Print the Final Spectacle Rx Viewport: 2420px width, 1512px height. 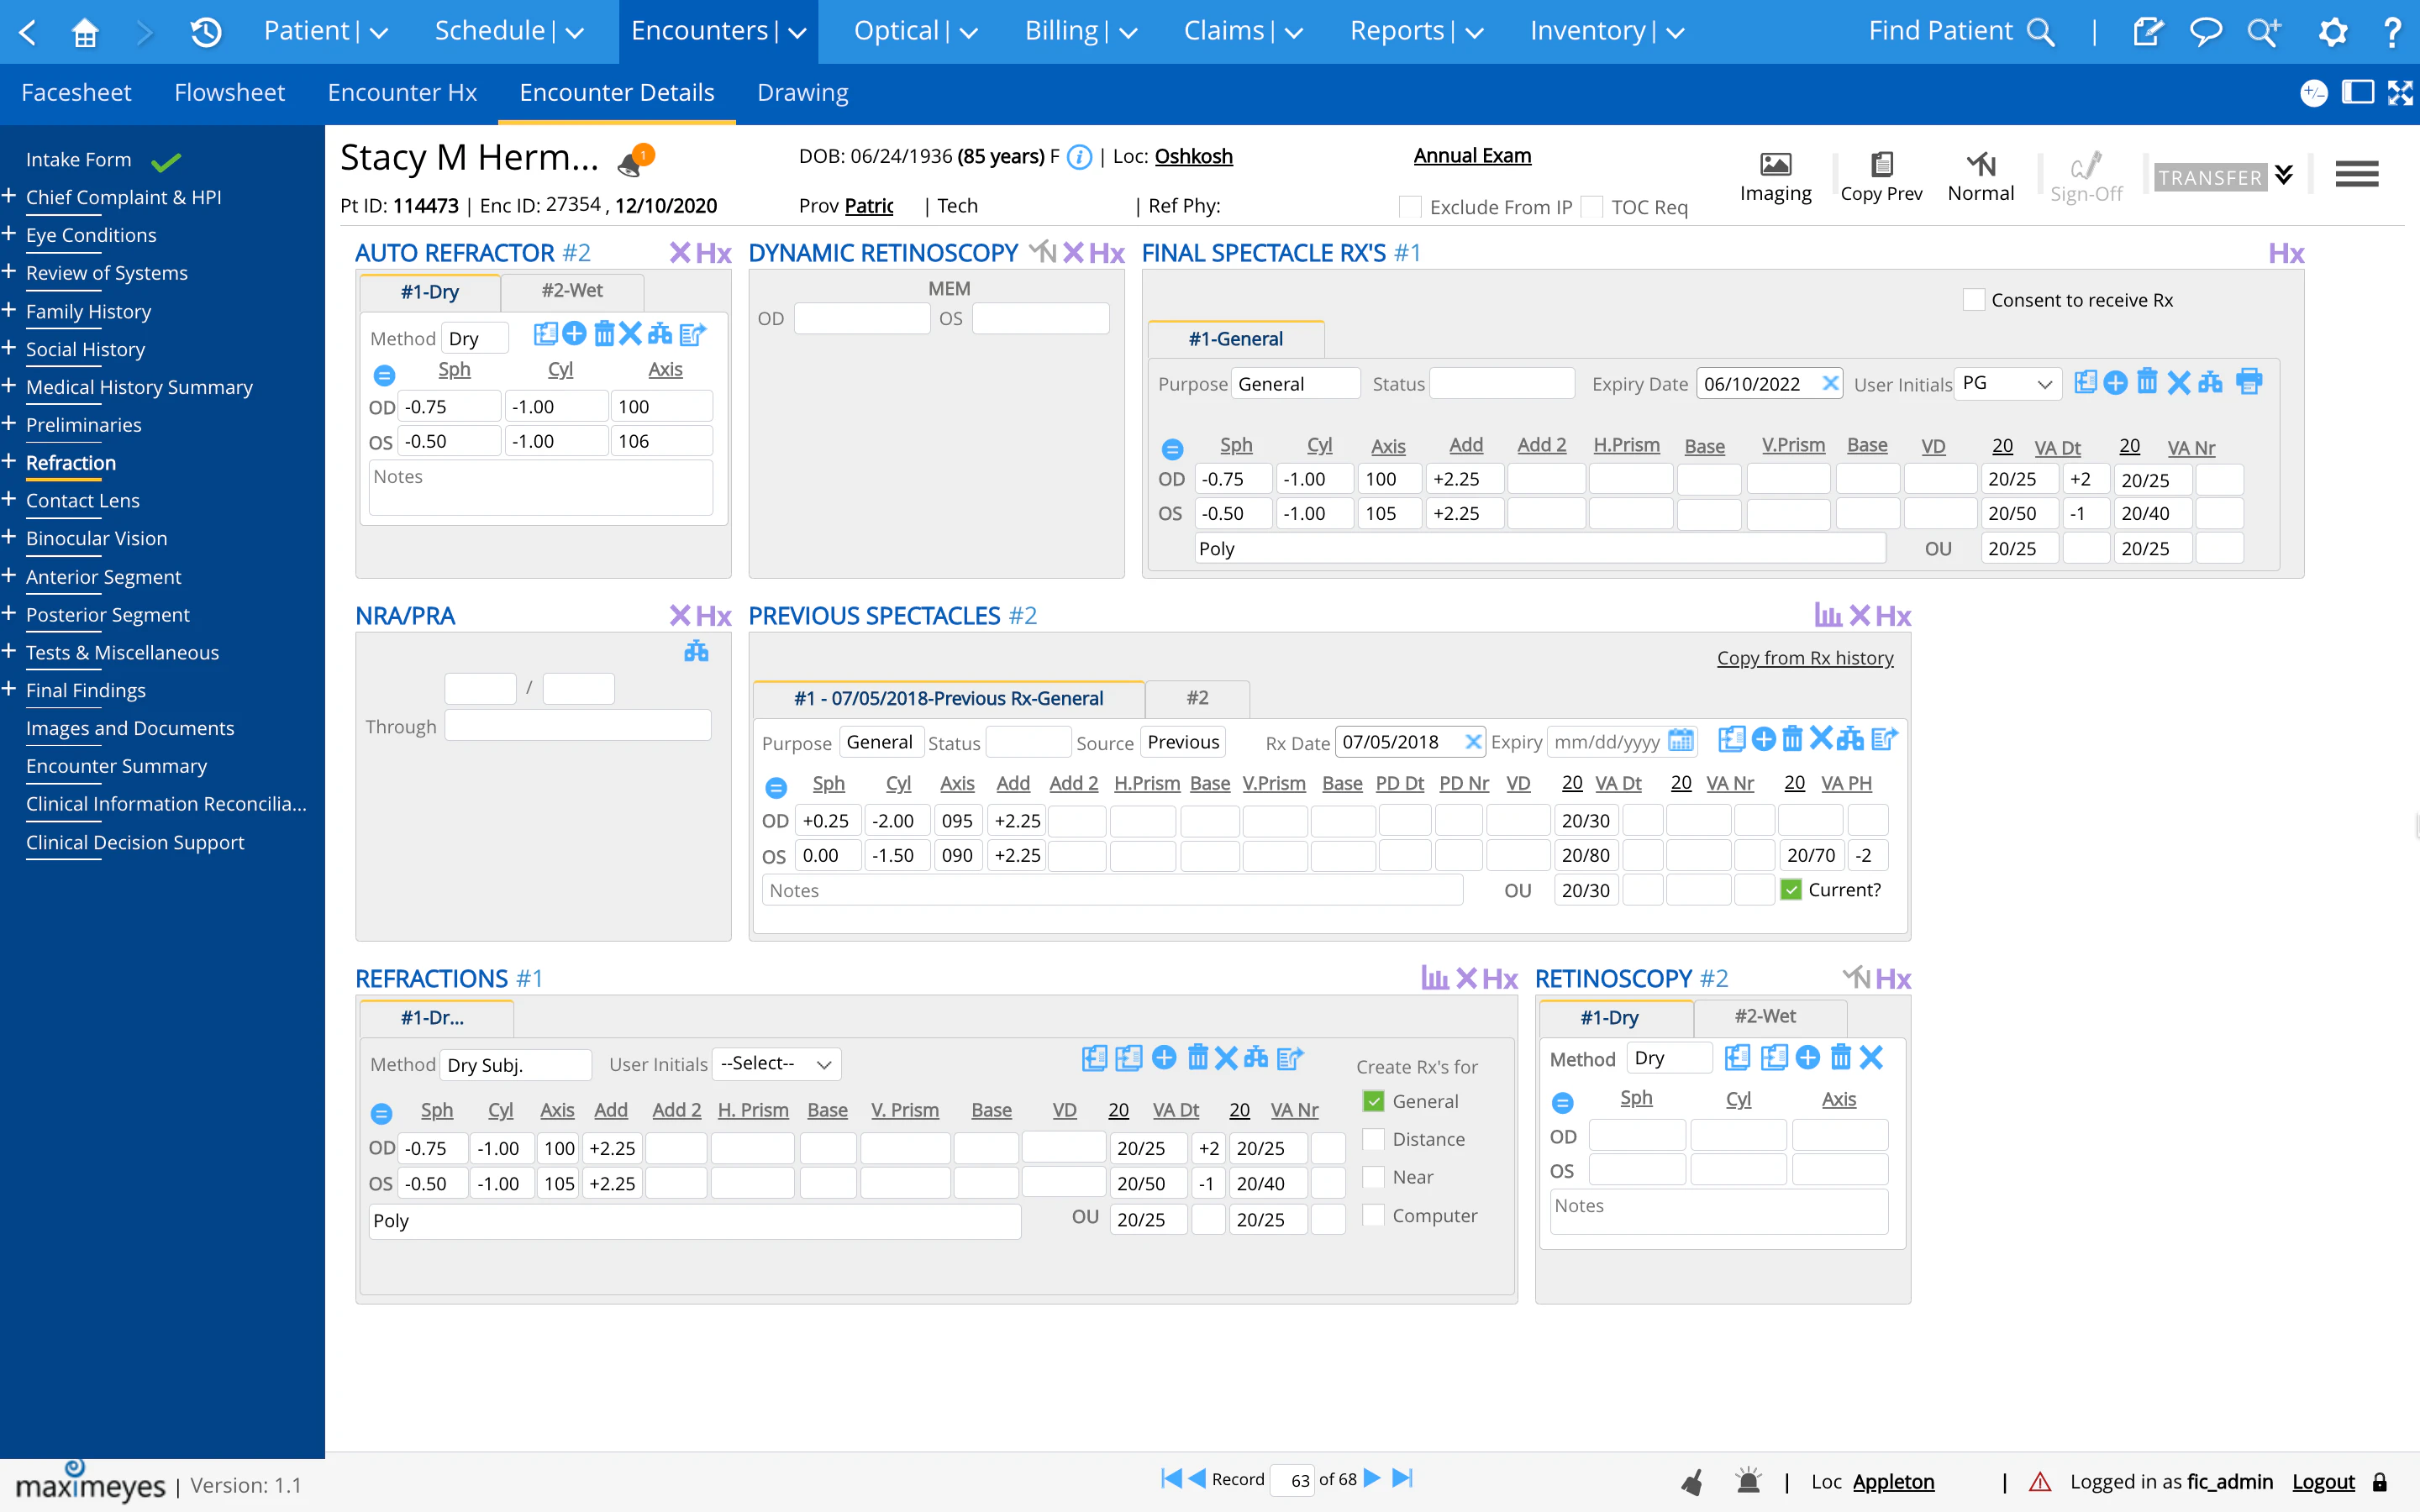2249,381
